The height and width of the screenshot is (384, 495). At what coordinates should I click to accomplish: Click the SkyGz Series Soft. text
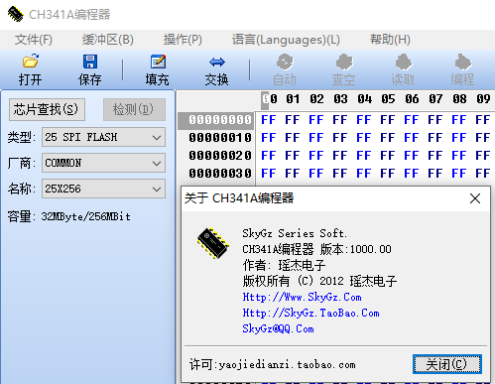point(295,233)
